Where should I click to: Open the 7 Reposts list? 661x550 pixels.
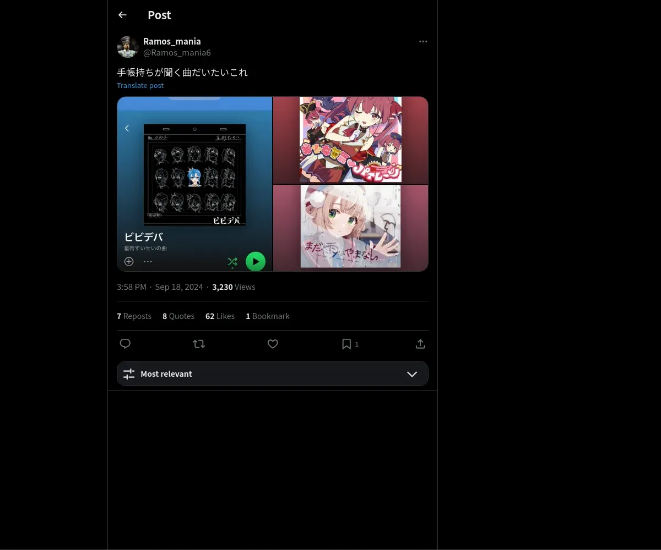[x=134, y=316]
